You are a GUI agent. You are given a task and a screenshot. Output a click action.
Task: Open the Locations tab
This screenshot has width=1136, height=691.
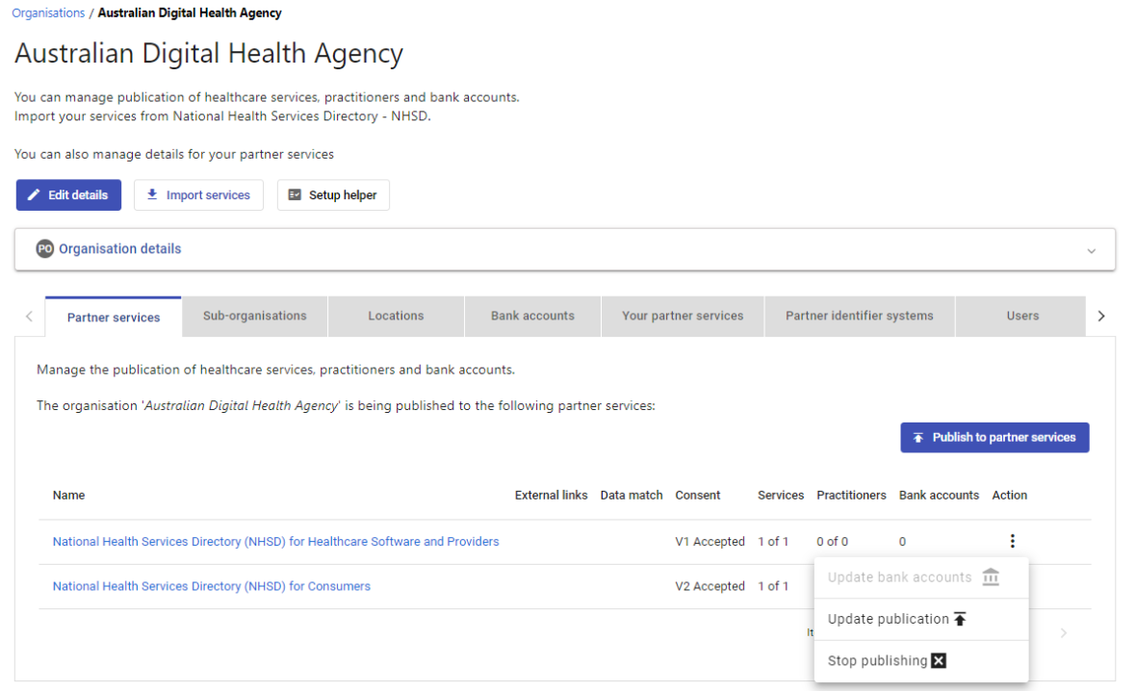tap(396, 316)
